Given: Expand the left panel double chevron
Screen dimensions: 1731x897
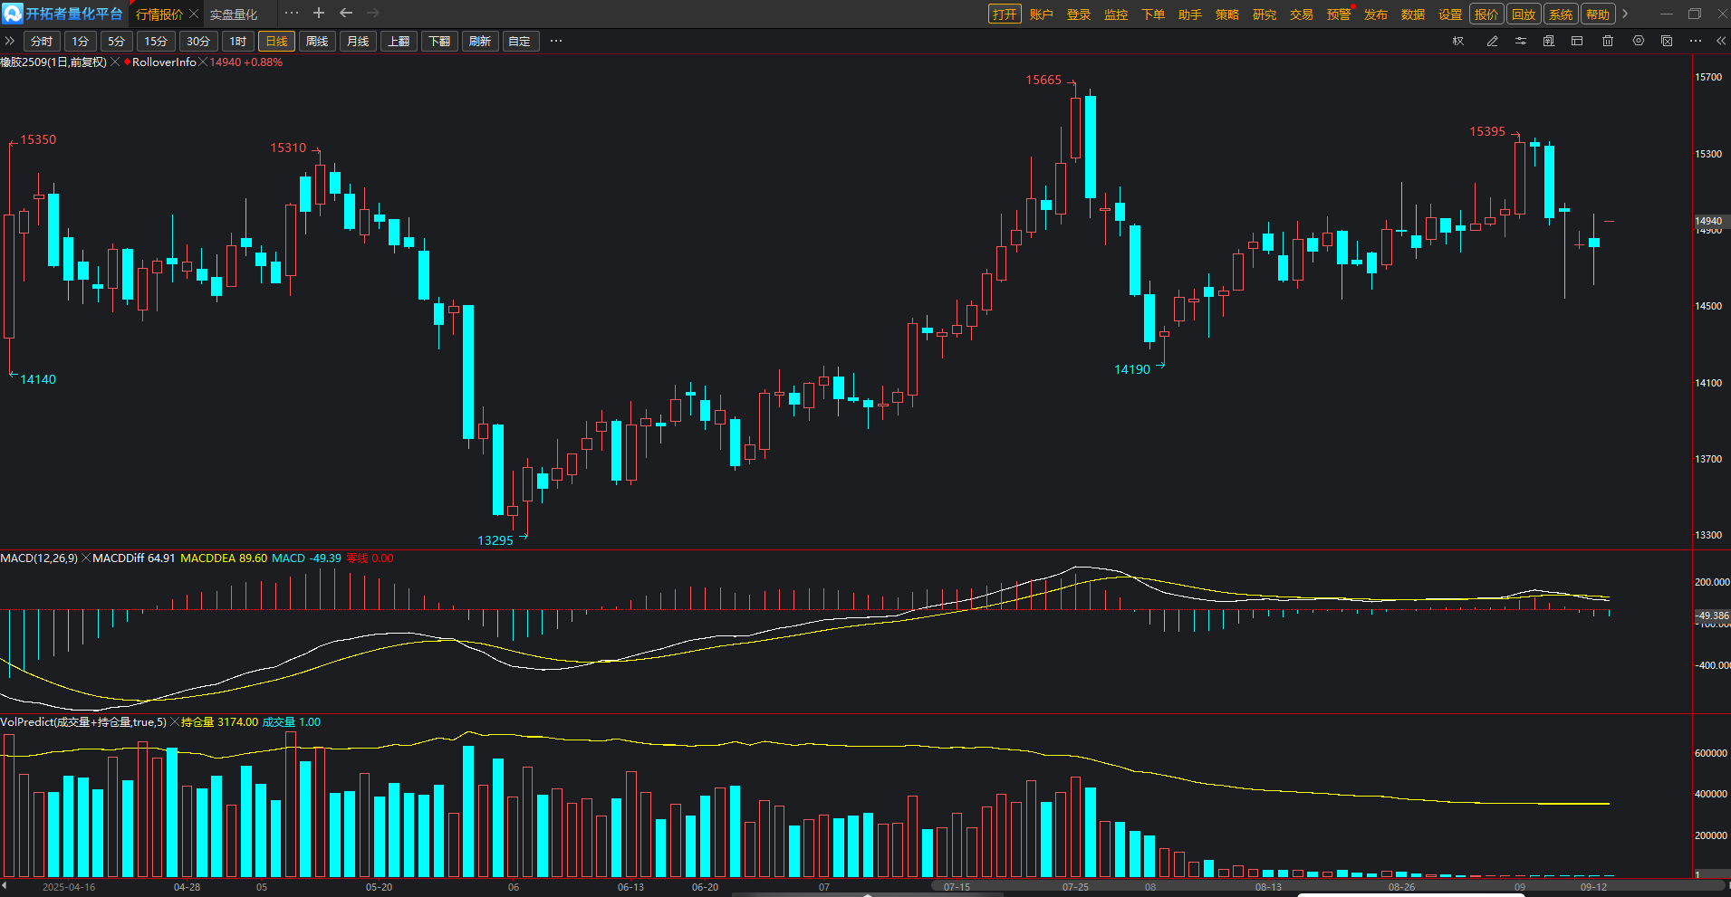Looking at the screenshot, I should click(x=10, y=41).
